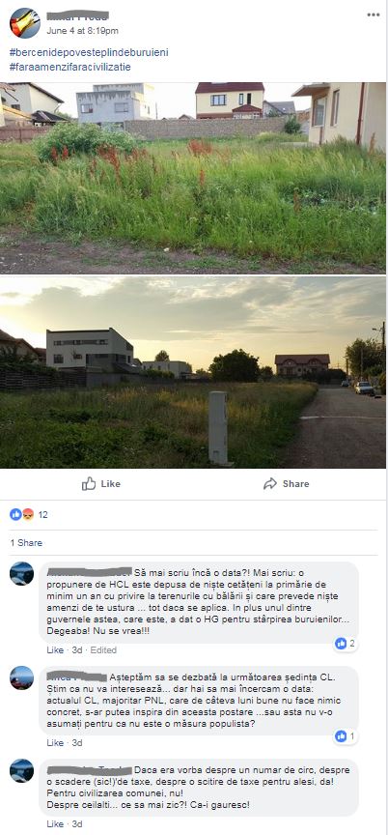Click the post author's profile picture
This screenshot has width=388, height=835.
tap(24, 23)
